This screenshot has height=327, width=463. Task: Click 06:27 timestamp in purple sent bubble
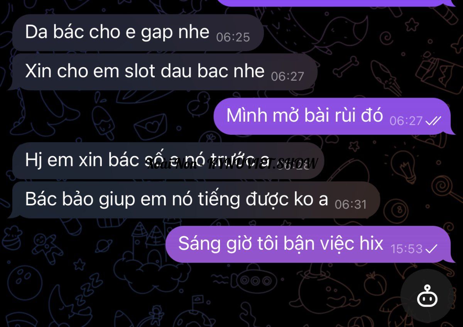[x=406, y=121]
